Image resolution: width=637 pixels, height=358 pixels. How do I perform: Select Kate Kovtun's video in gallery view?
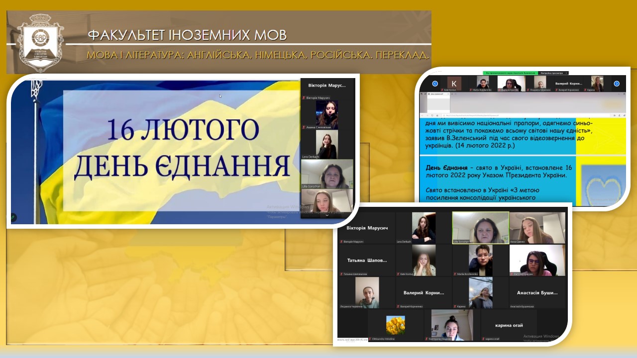pyautogui.click(x=424, y=260)
